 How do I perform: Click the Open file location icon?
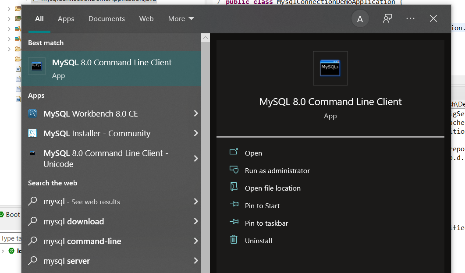coord(234,187)
